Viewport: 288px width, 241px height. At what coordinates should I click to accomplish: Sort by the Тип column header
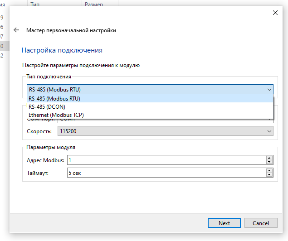tap(35, 4)
